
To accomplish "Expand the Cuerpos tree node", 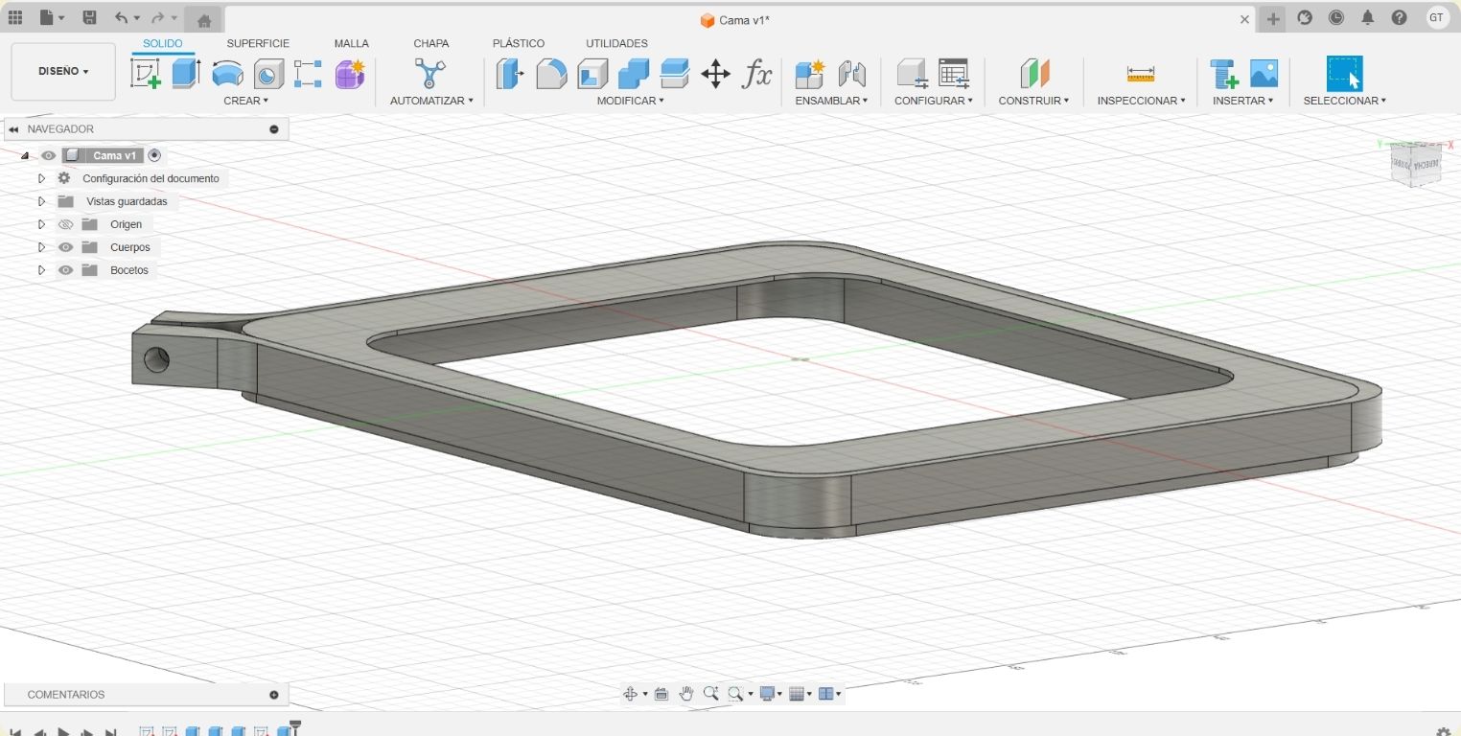I will click(x=41, y=247).
